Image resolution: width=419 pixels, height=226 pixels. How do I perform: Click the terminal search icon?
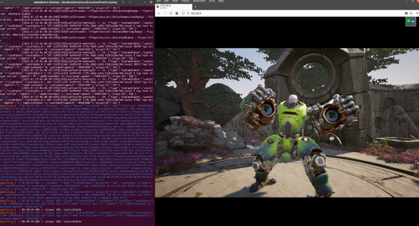(x=123, y=2)
